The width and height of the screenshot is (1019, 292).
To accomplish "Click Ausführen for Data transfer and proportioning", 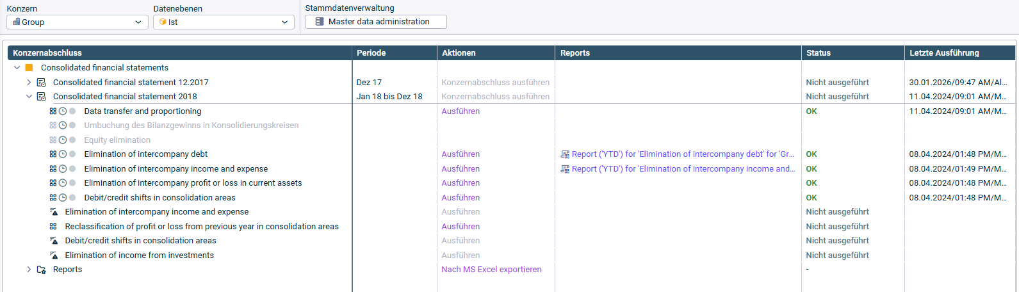I will point(461,111).
